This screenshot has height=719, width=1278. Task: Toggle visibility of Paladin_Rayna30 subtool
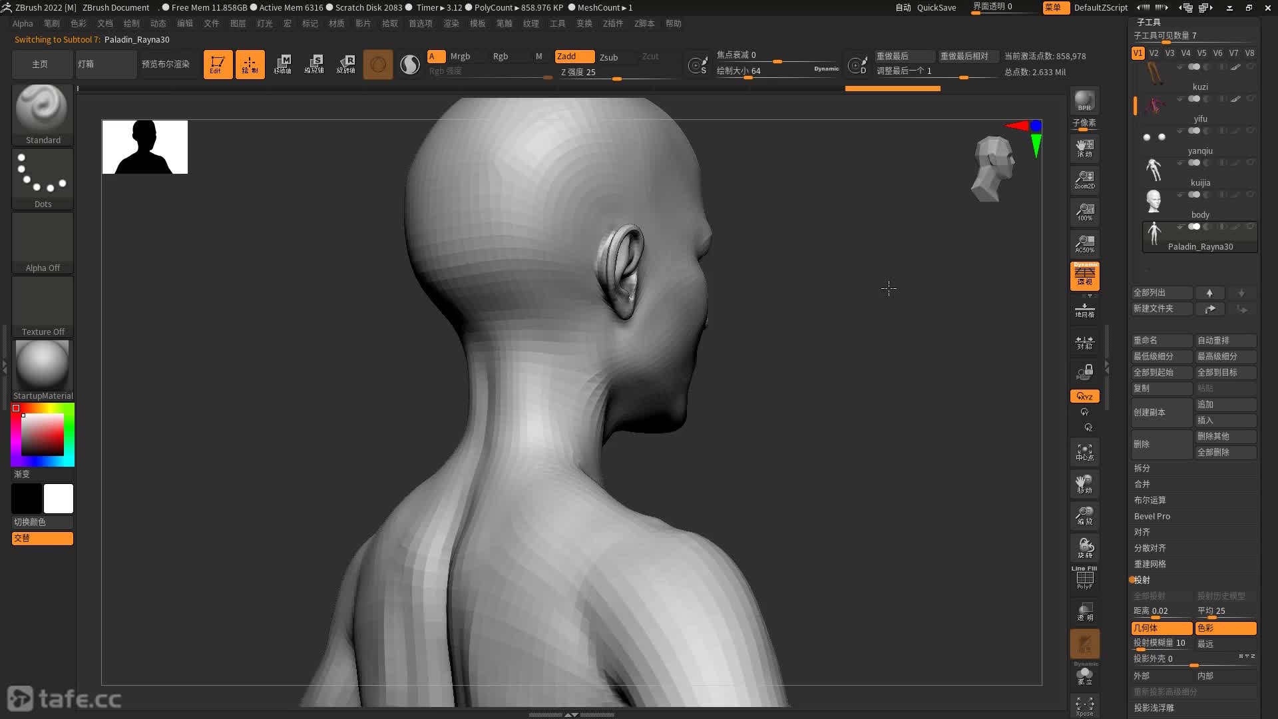coord(1195,226)
